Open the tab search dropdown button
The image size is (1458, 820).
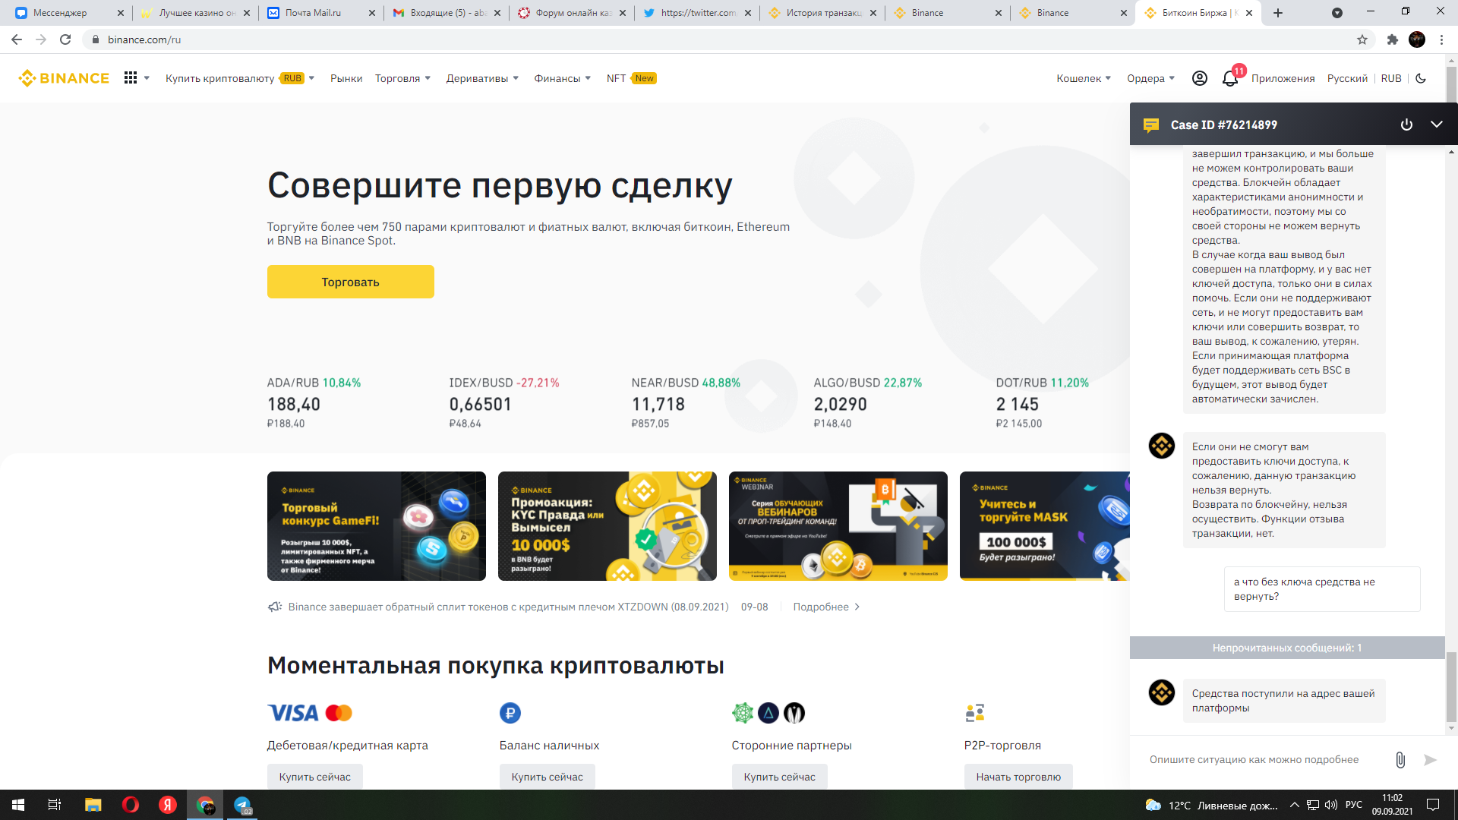click(1337, 13)
